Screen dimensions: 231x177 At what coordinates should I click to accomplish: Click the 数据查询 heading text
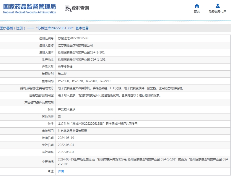80,8
